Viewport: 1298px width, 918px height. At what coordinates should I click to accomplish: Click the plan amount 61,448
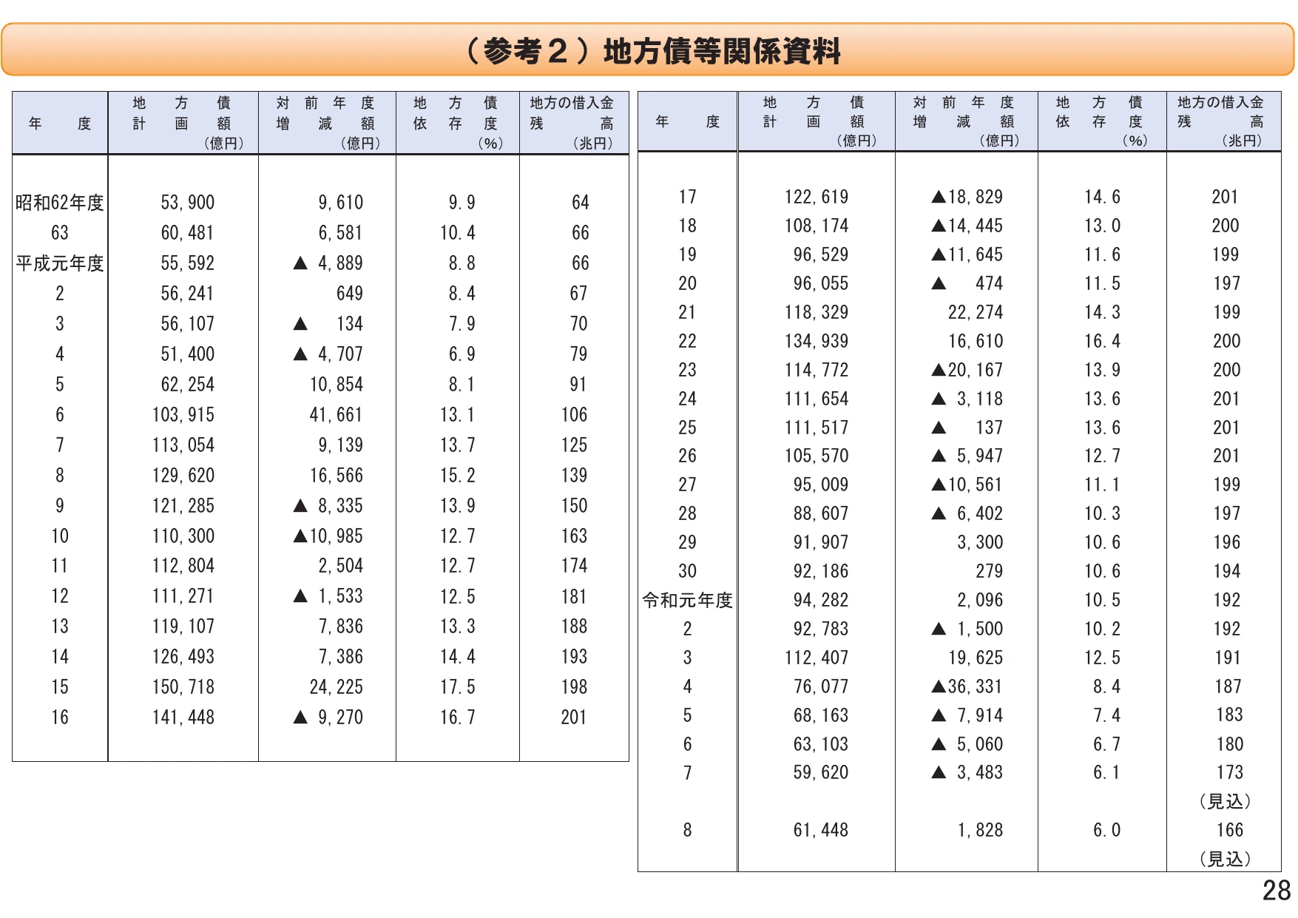(x=821, y=830)
